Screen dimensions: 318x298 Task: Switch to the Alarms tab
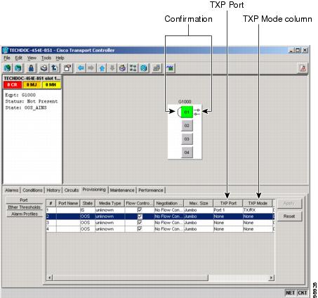12,190
